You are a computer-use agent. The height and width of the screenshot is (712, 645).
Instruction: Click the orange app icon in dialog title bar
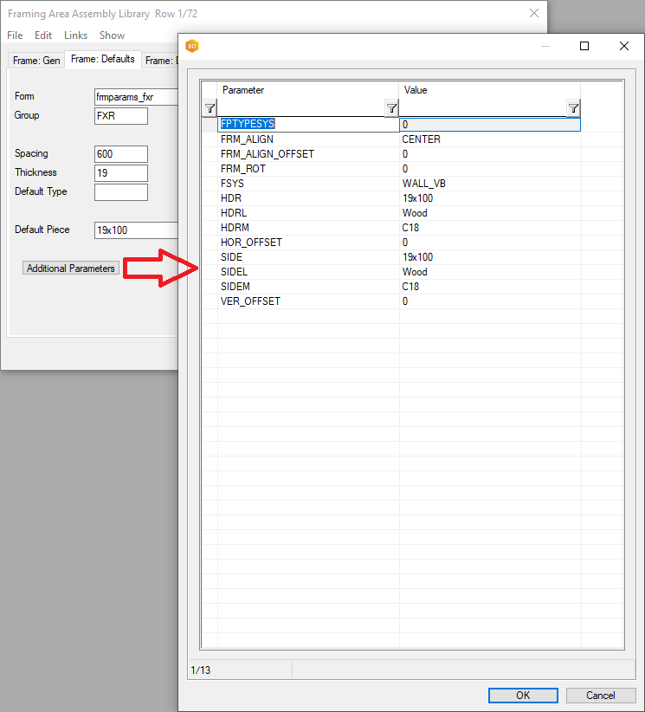[192, 46]
